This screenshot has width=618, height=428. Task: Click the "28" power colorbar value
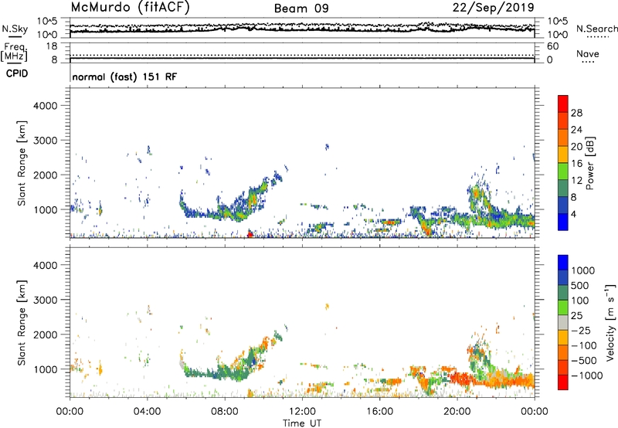coord(576,113)
